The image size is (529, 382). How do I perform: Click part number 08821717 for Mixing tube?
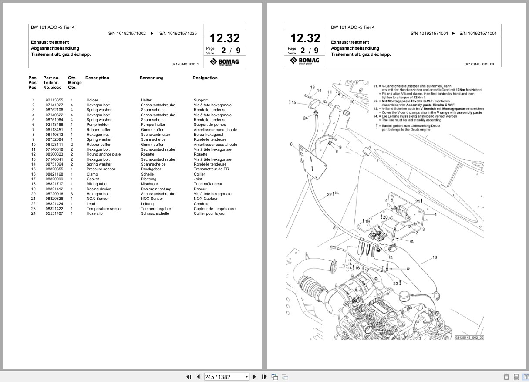(x=54, y=184)
